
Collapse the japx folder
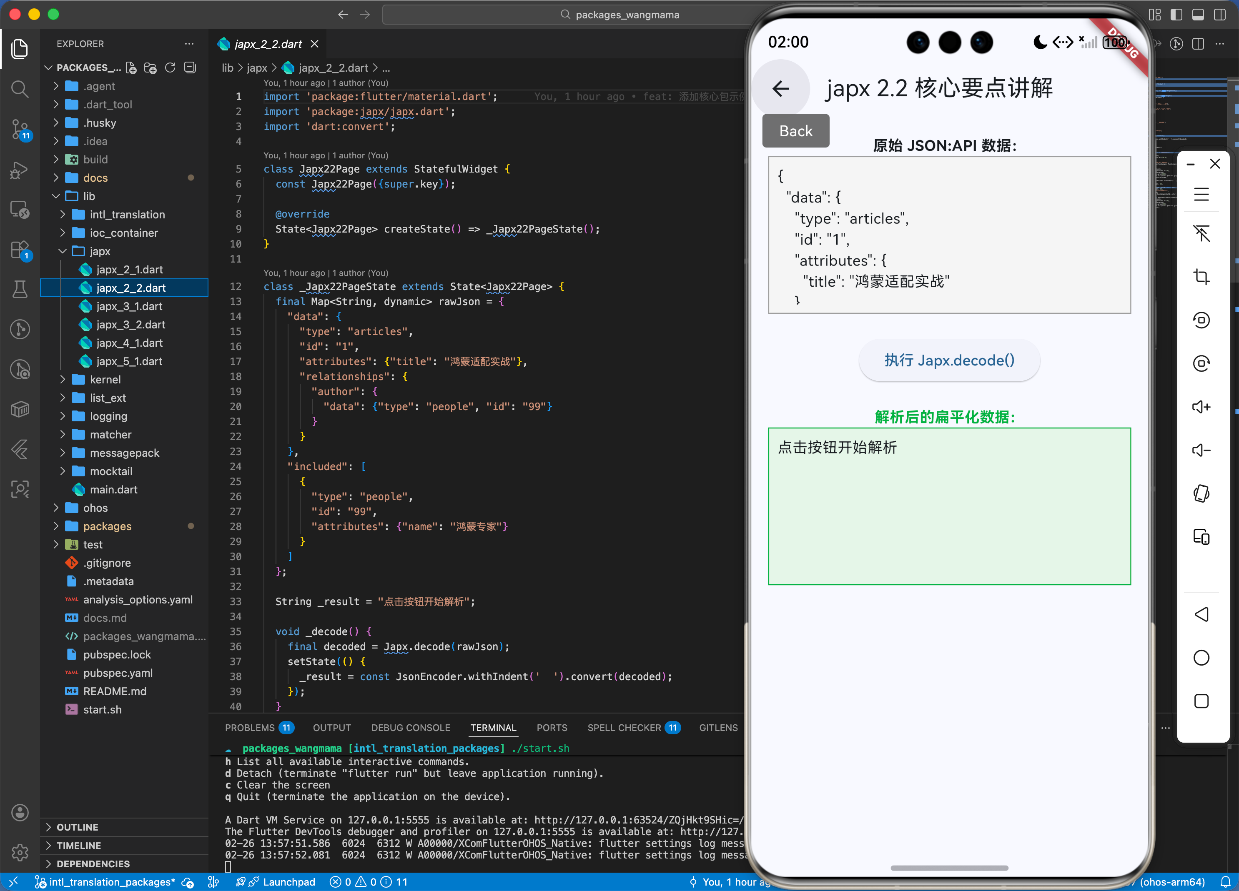coord(99,251)
